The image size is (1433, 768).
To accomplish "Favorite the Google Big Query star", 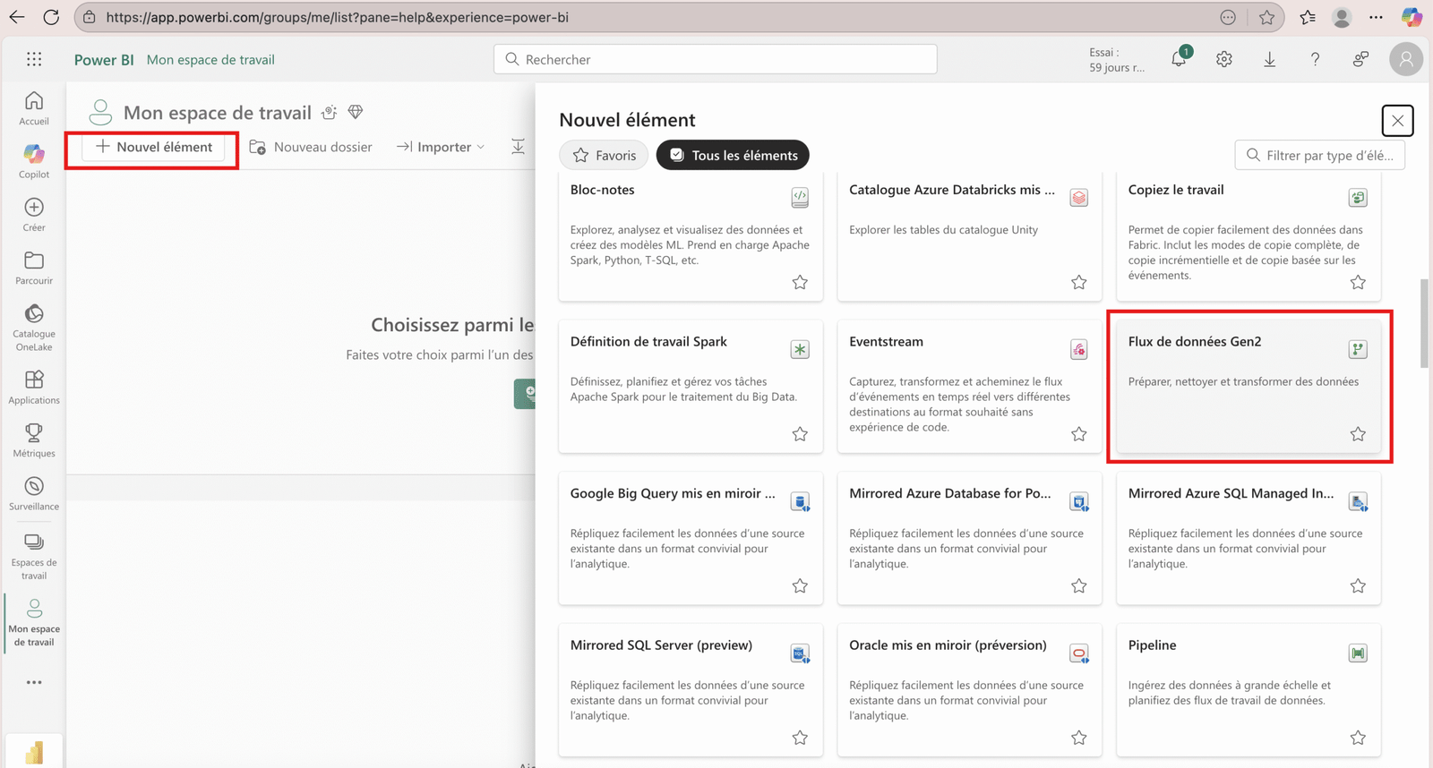I will [x=800, y=585].
